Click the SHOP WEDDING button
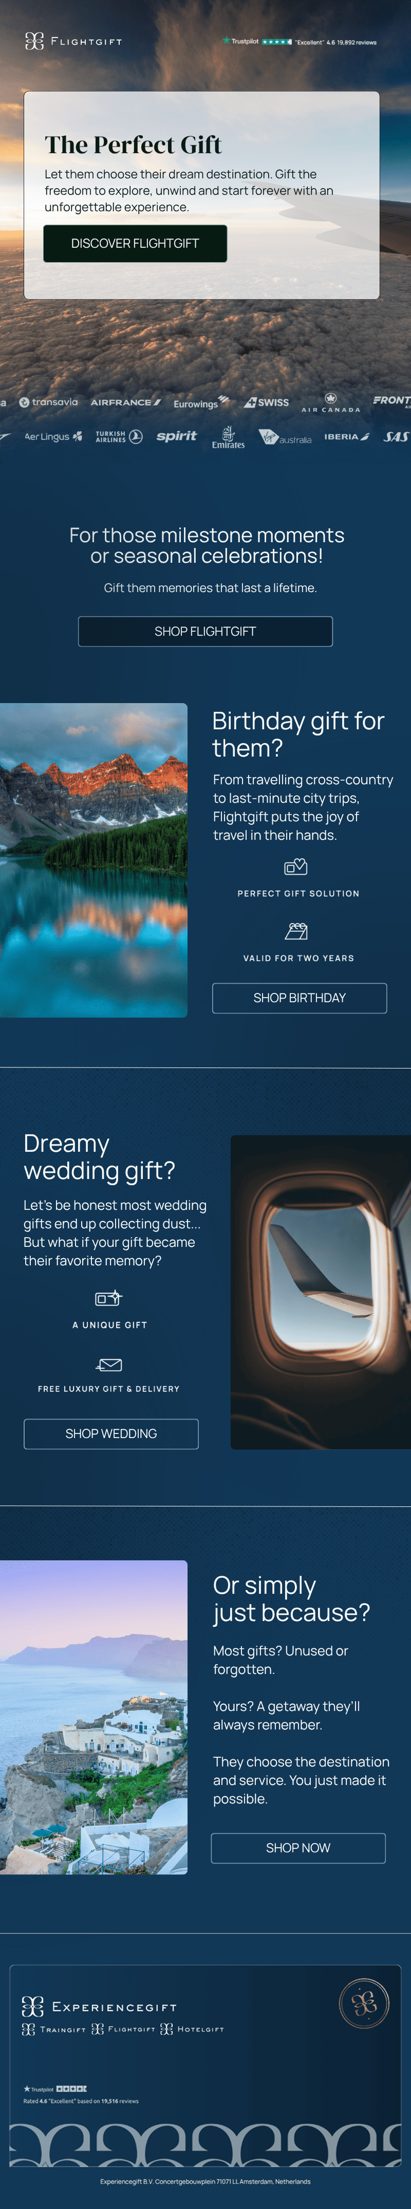Image resolution: width=411 pixels, height=2209 pixels. [x=110, y=1434]
